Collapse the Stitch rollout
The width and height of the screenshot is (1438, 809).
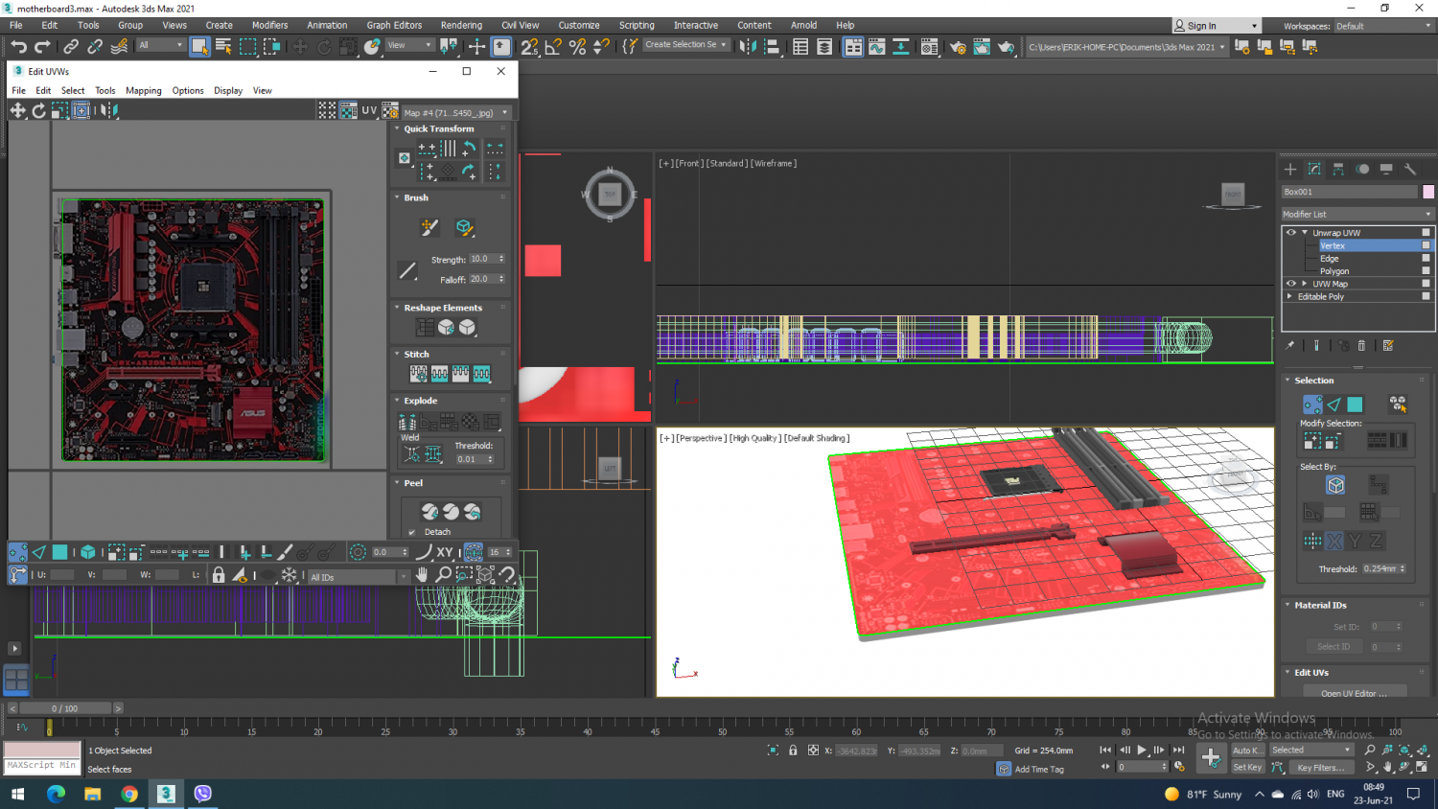(x=397, y=354)
